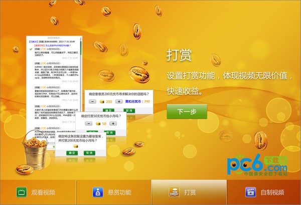Select the 打赏 tab at bottom
This screenshot has height=205, width=301.
point(188,192)
